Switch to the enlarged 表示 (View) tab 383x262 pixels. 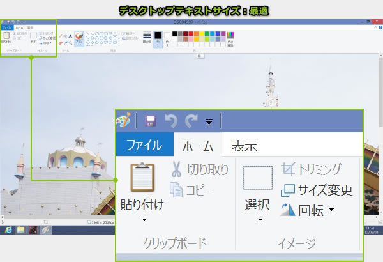244,146
